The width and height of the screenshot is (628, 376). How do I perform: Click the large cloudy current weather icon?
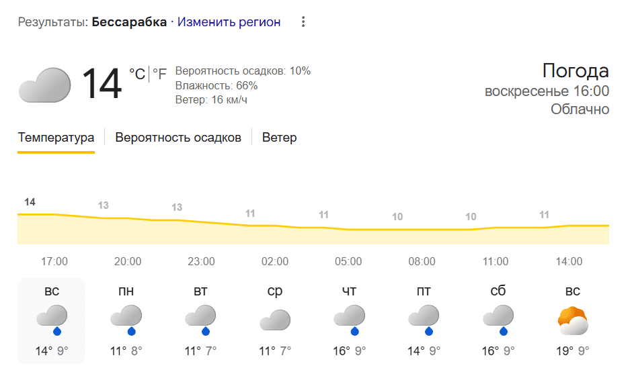(44, 85)
